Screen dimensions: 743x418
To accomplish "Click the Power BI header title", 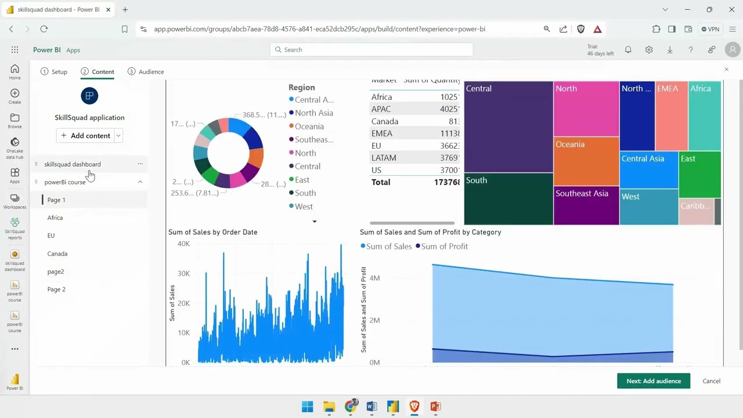I will tap(46, 50).
